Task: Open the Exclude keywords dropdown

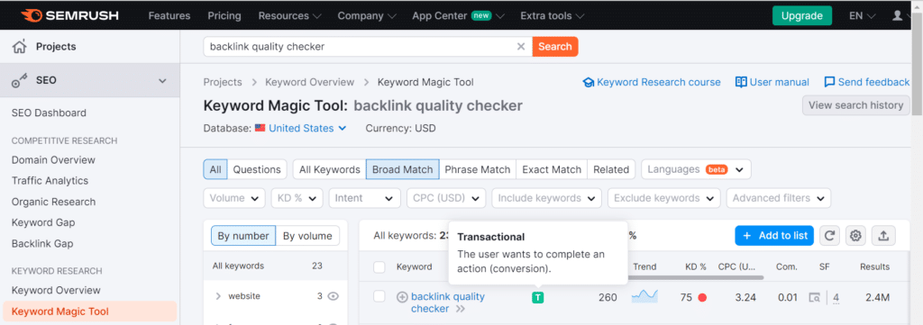Action: [664, 198]
